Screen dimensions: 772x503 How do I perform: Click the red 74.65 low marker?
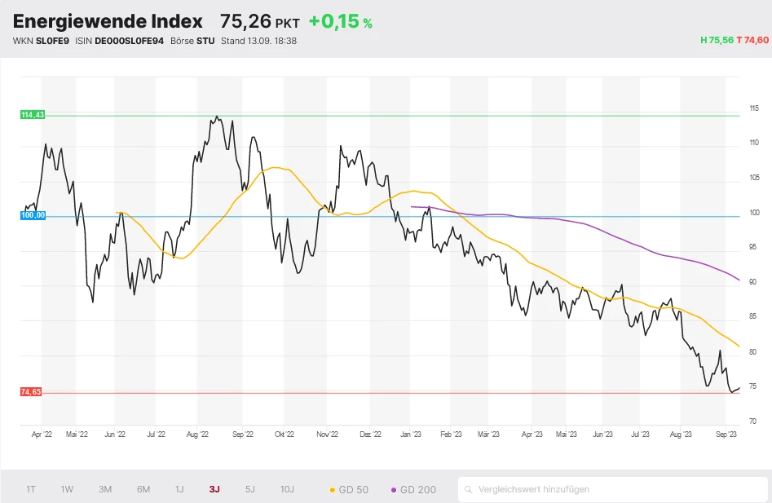(x=31, y=392)
